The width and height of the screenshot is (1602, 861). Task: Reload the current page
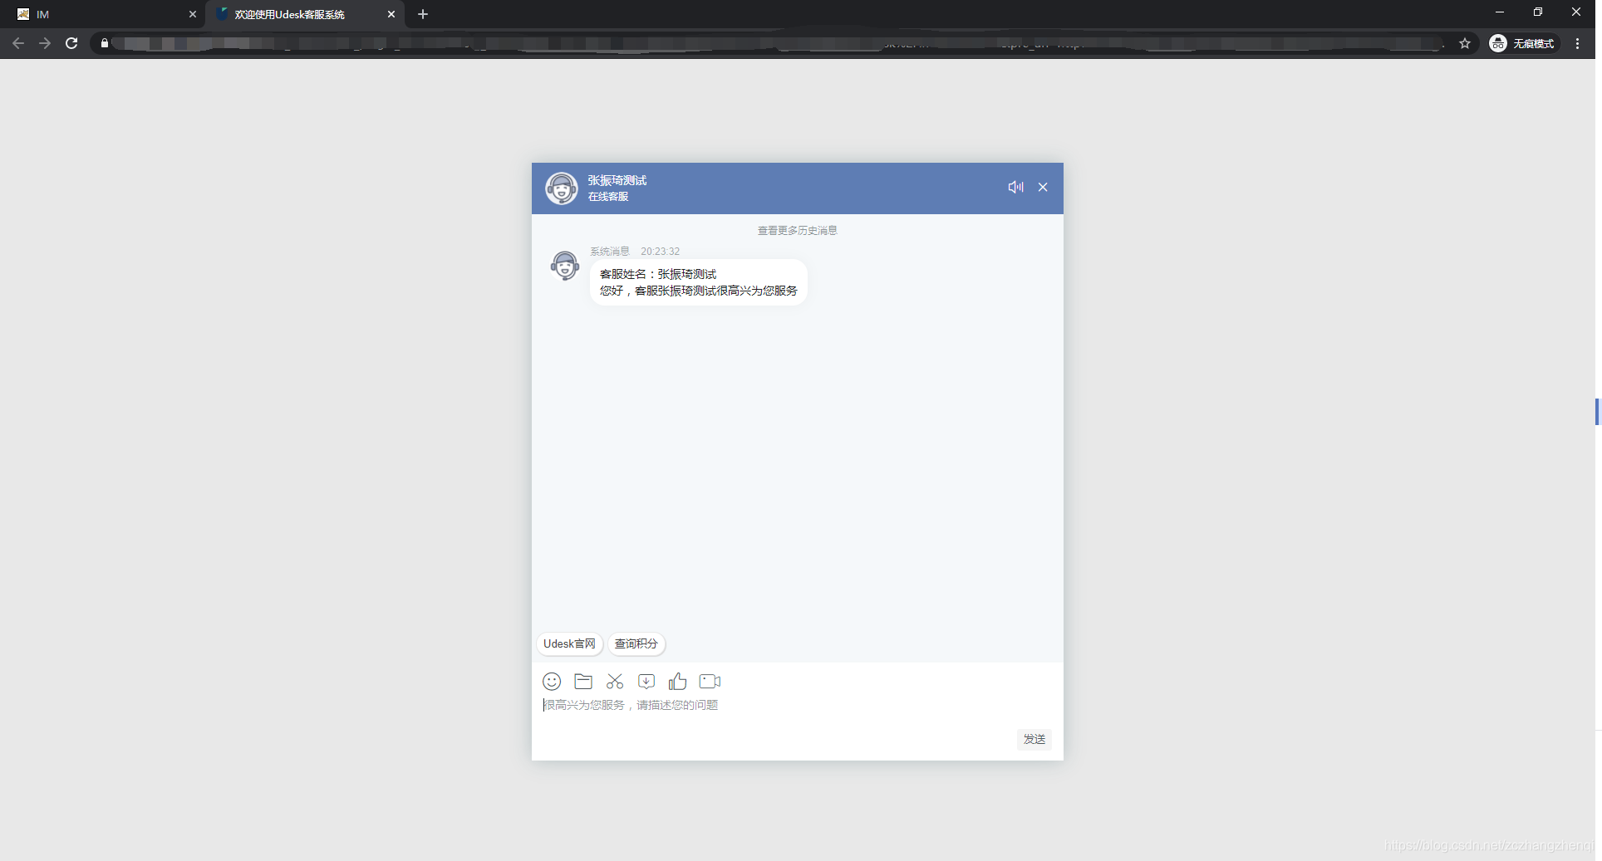[71, 43]
